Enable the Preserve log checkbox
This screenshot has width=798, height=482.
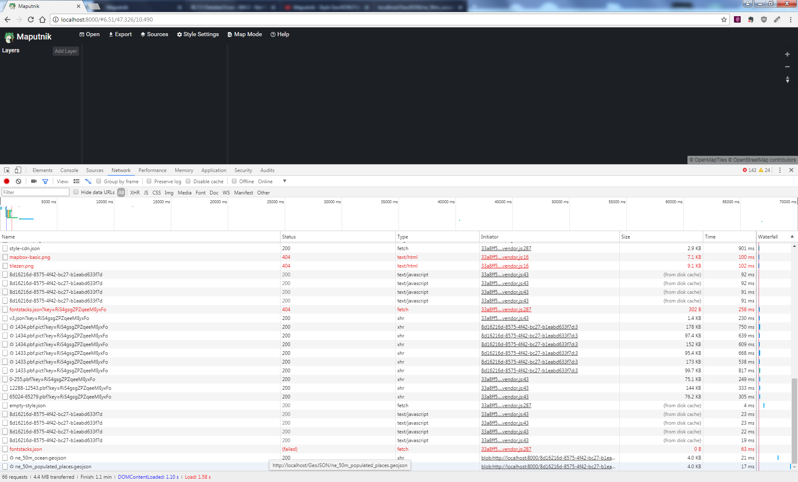click(x=149, y=181)
